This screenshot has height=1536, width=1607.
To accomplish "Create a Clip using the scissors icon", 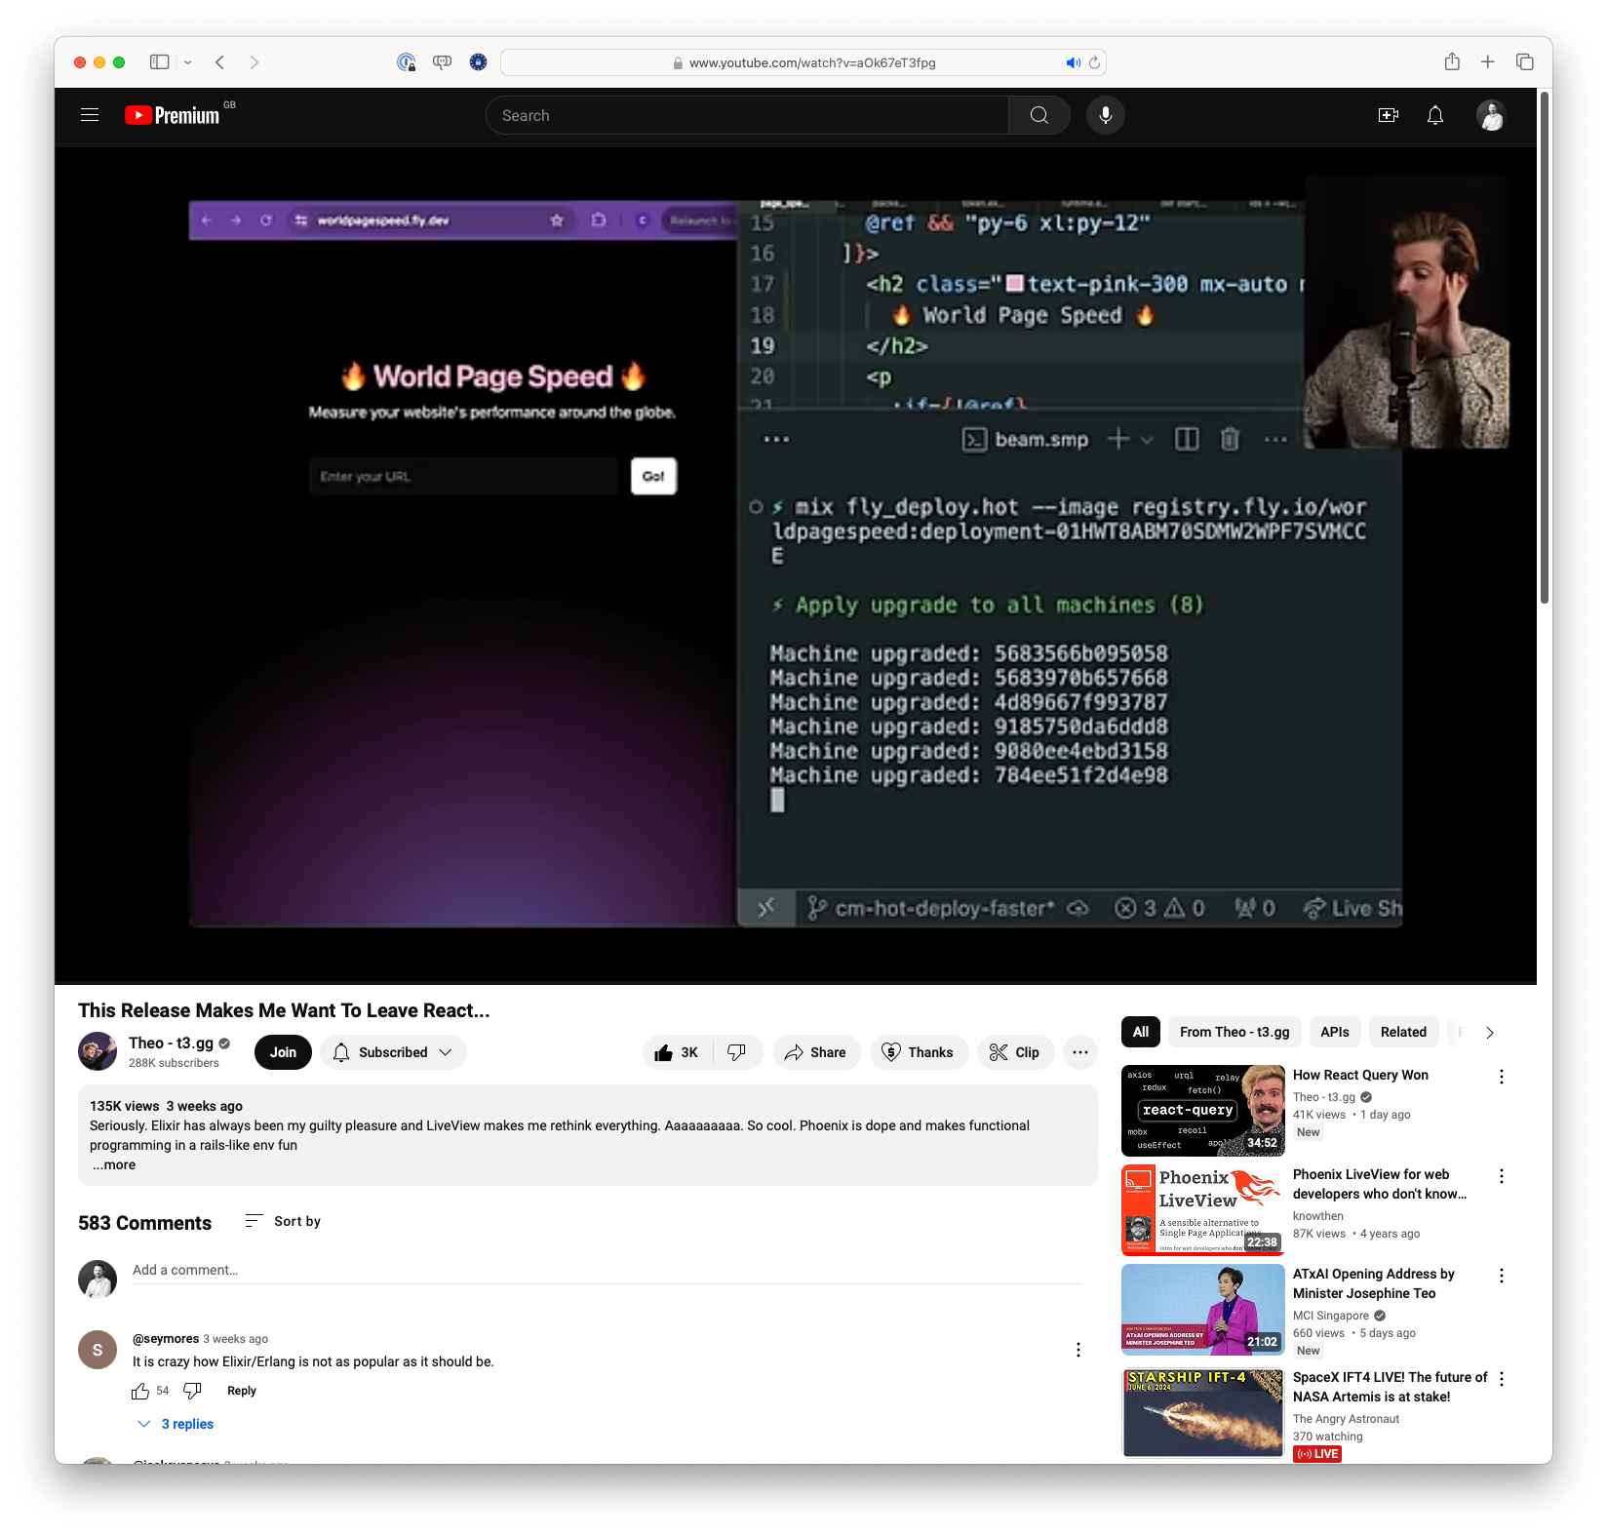I will click(1015, 1052).
